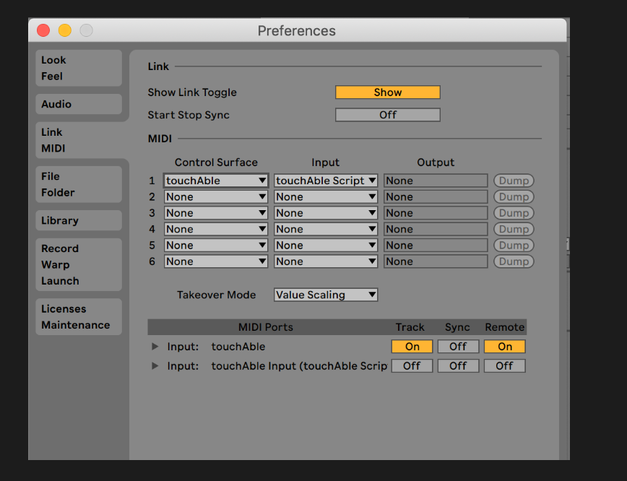Switch to the Look Feel tab
The height and width of the screenshot is (481, 627).
click(79, 68)
